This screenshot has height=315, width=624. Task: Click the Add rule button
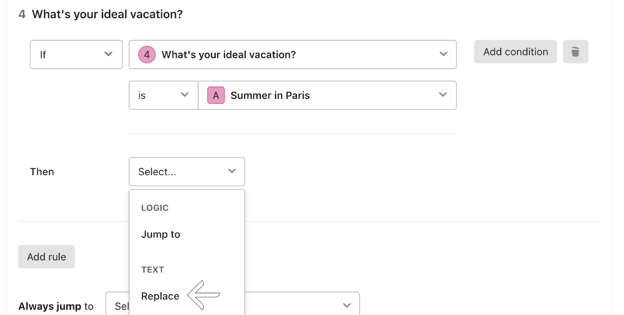[x=46, y=257]
